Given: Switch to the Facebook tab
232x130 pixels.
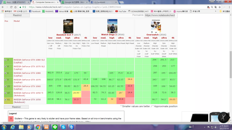Looking at the screenshot, I should [103, 2].
